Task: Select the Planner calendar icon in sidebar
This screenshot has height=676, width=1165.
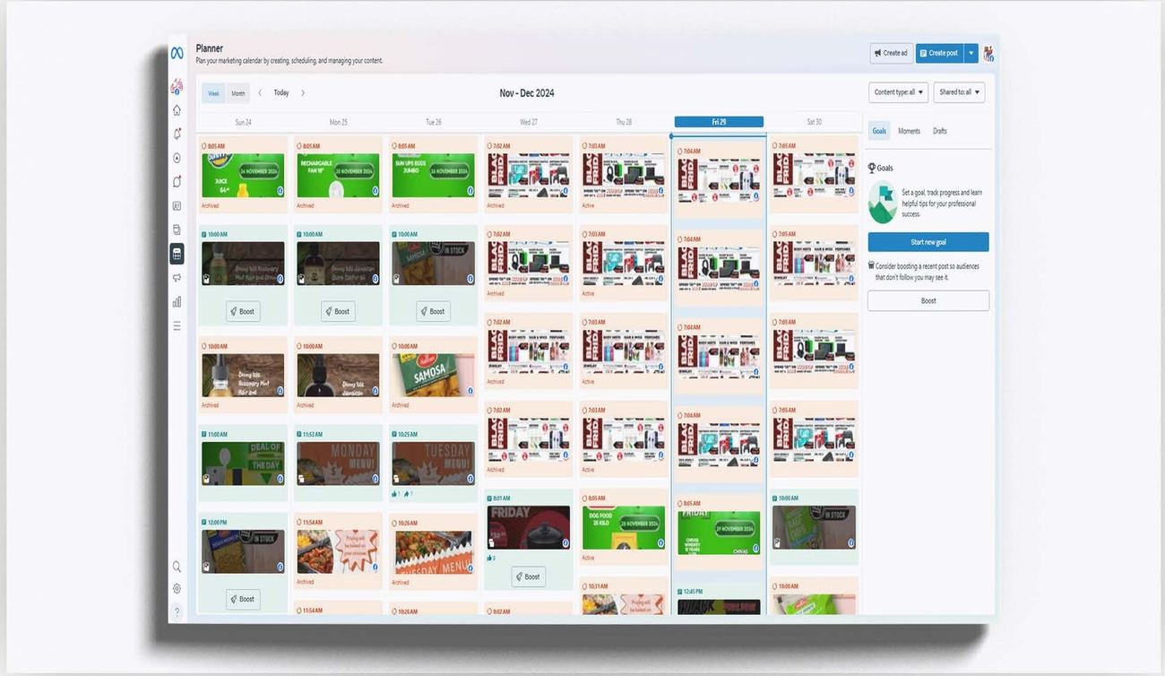Action: pos(177,254)
